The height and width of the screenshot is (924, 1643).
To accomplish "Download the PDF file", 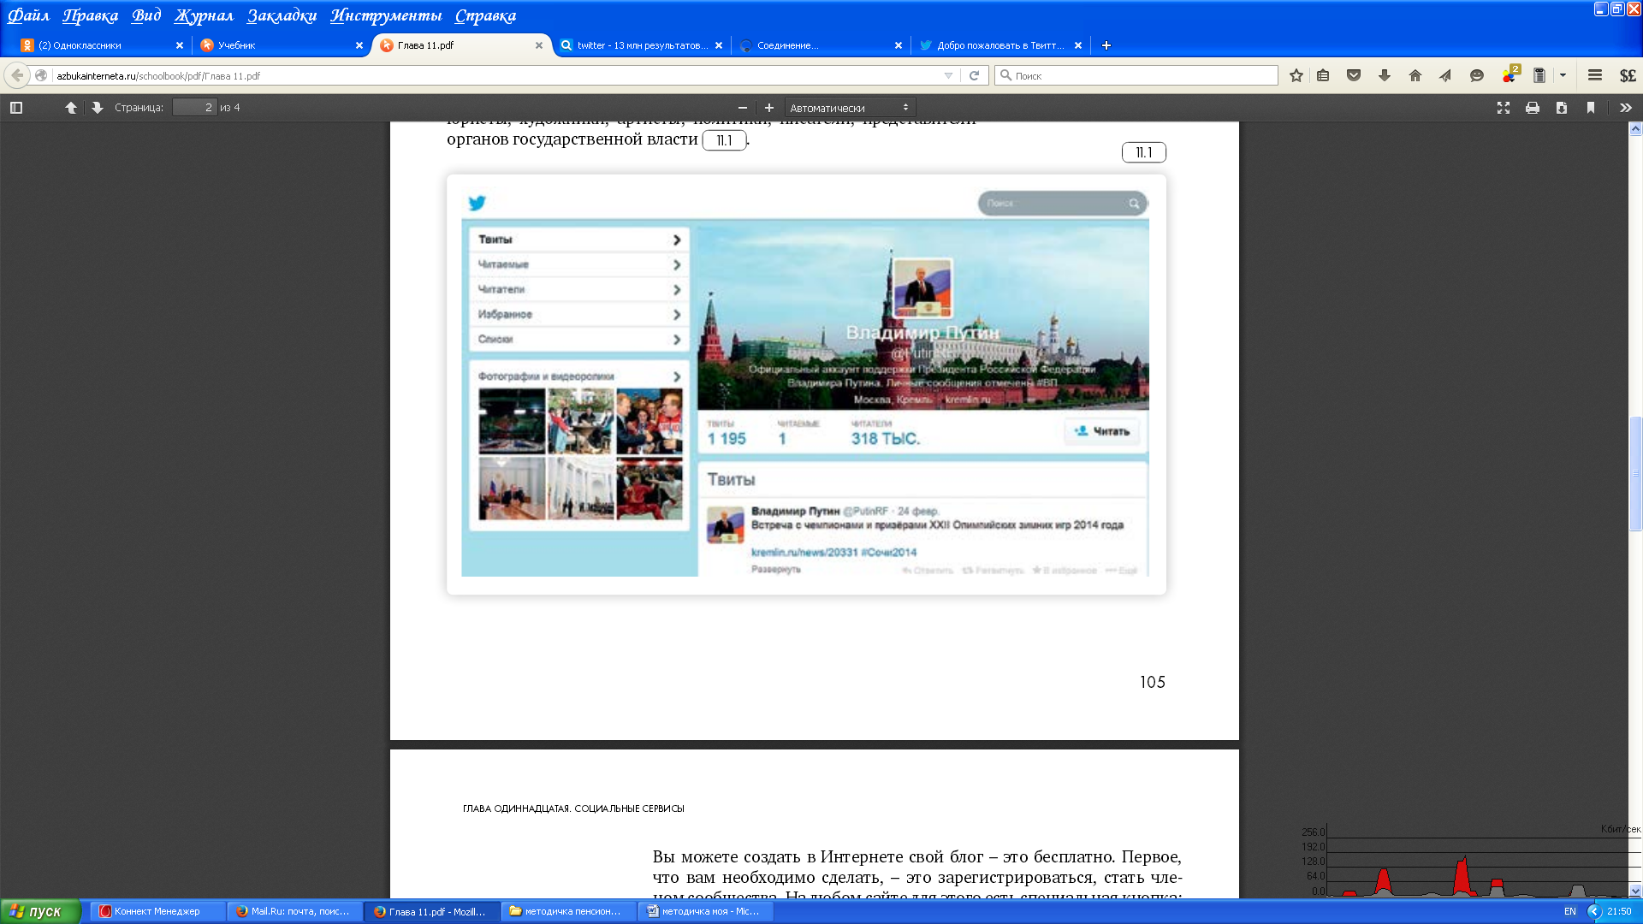I will point(1562,108).
